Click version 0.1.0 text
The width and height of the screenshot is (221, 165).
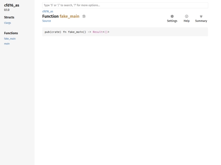click(7, 10)
